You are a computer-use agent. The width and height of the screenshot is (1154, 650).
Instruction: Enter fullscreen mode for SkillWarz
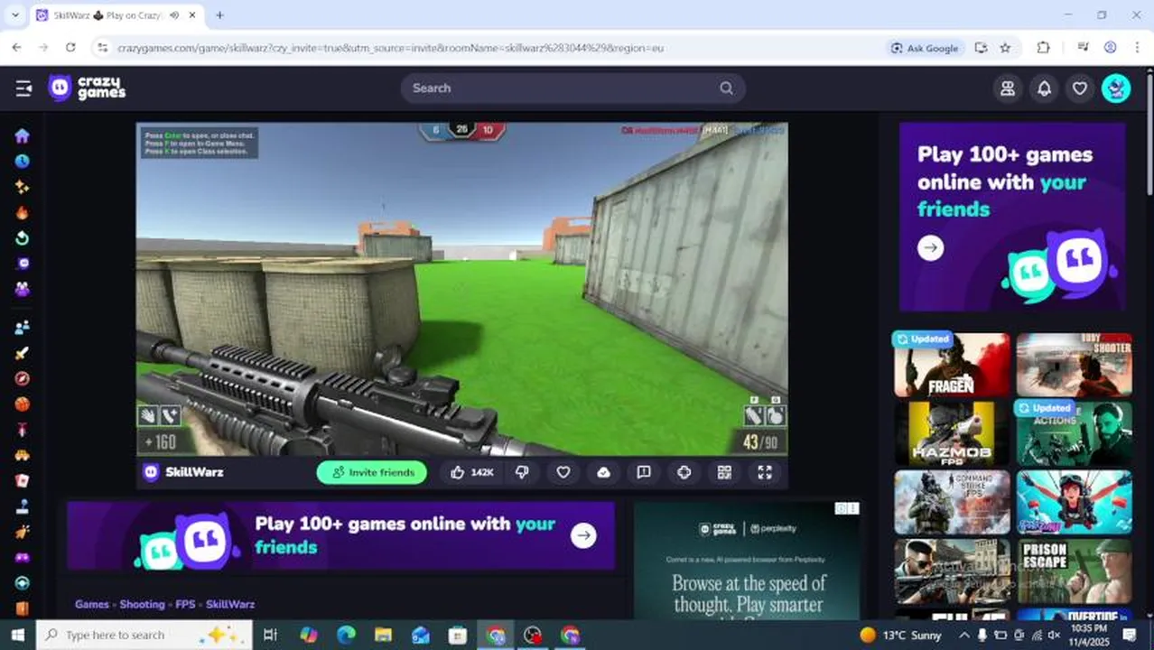(765, 472)
